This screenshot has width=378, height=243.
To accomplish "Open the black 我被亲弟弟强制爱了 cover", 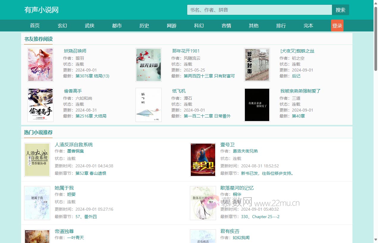I will pyautogui.click(x=257, y=105).
